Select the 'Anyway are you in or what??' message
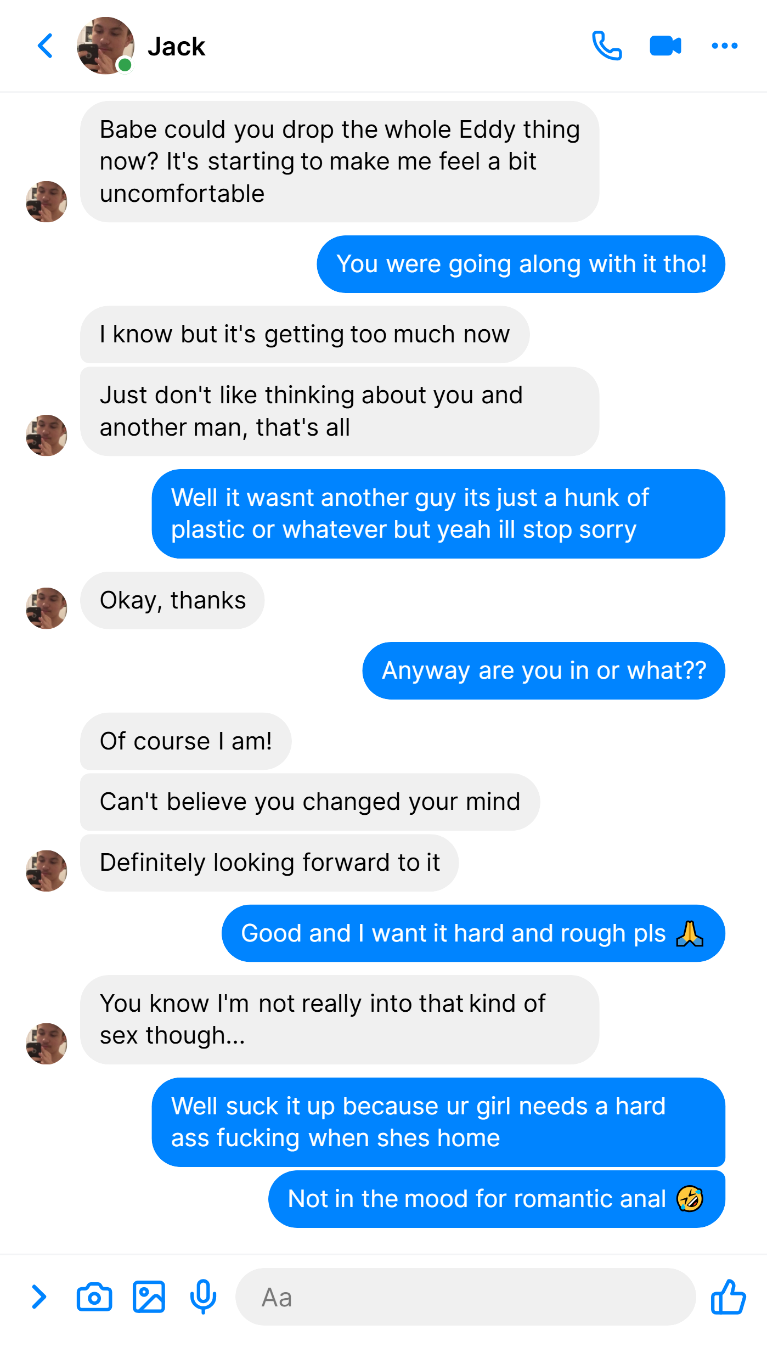The height and width of the screenshot is (1364, 767). click(x=544, y=670)
